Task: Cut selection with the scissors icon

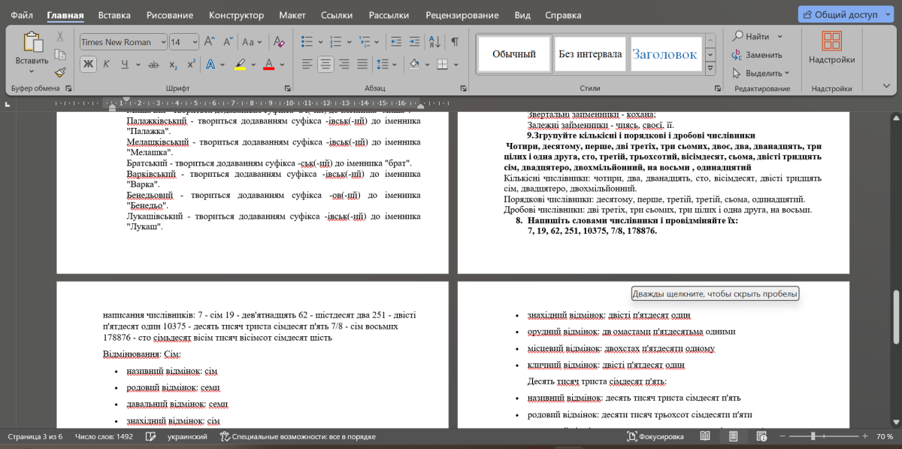Action: tap(60, 36)
